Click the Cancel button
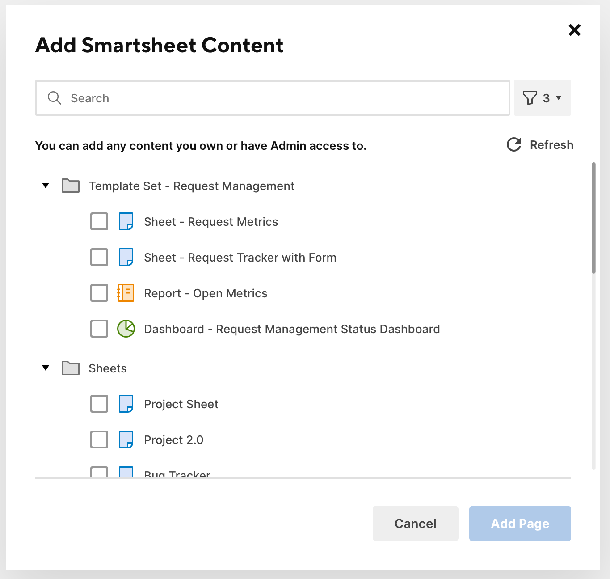Viewport: 610px width, 579px height. (416, 524)
